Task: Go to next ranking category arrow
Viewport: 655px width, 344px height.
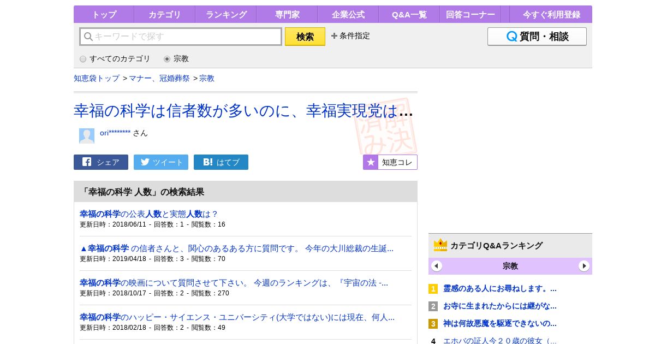Action: [584, 266]
